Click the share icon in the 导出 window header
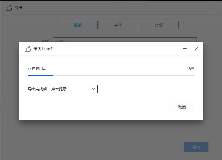 click(x=9, y=8)
